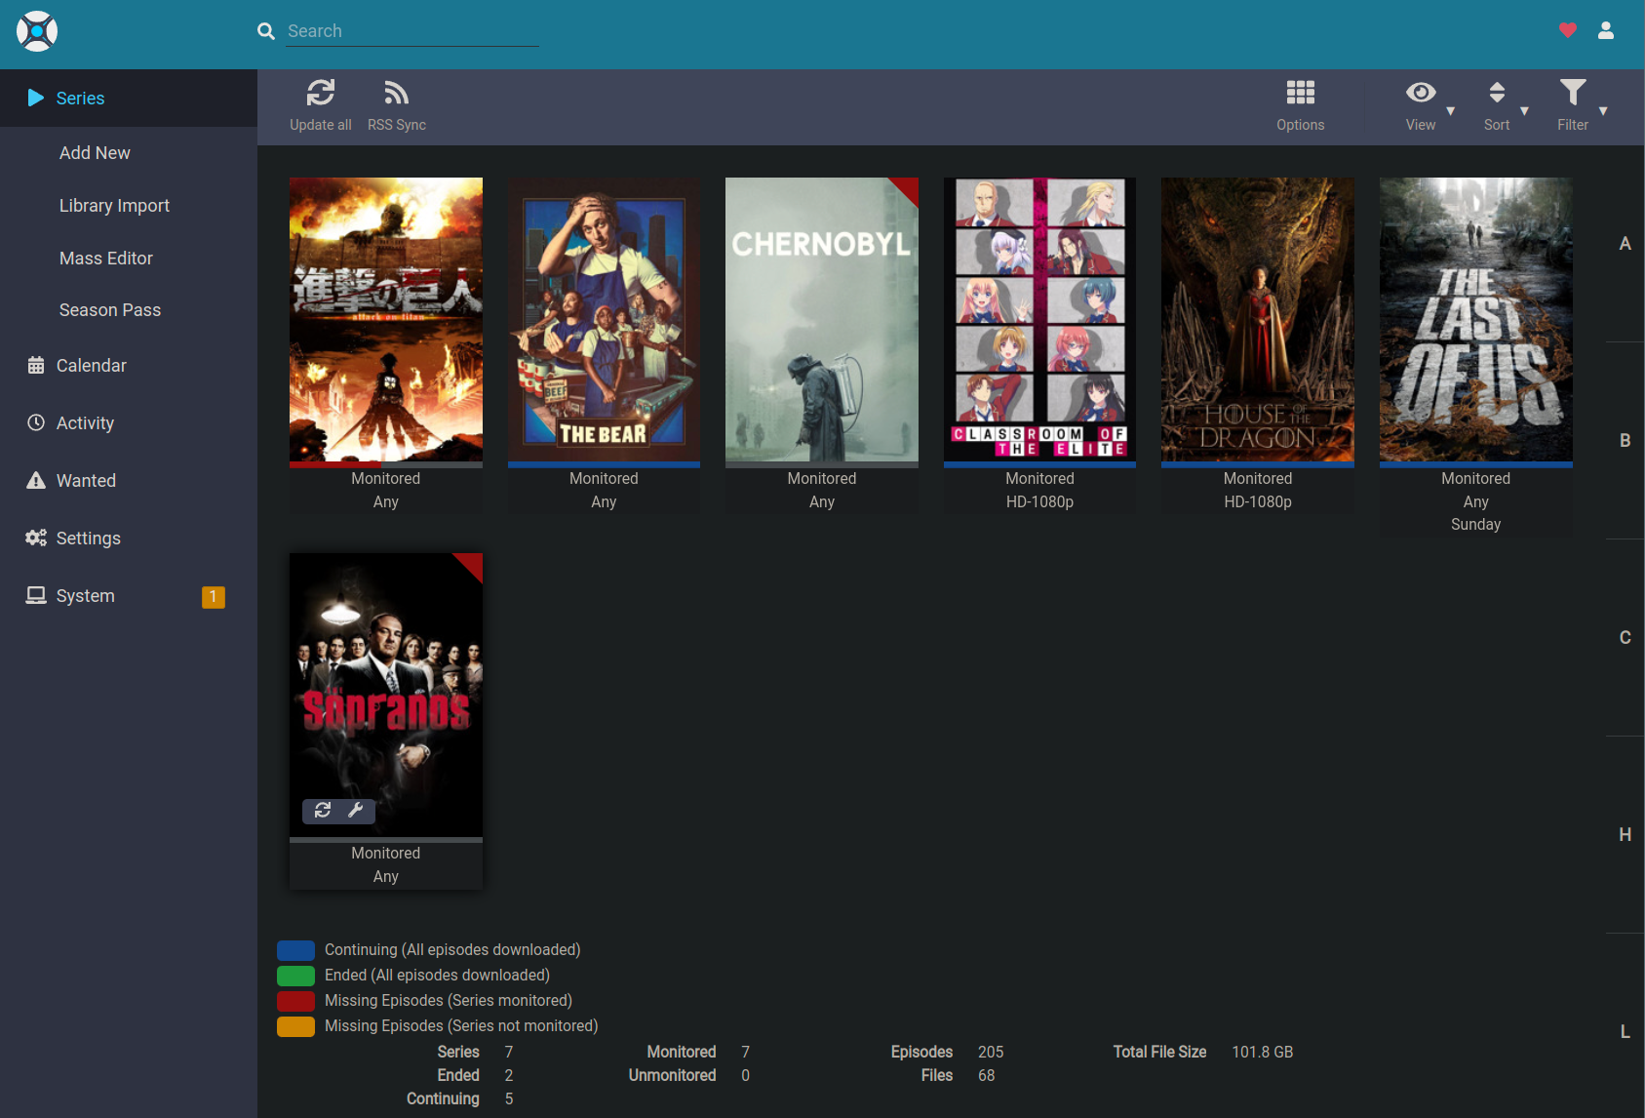Click the Settings gears icon

tap(36, 538)
